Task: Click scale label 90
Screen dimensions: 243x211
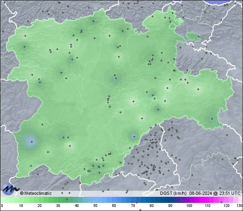Action: (x=171, y=206)
